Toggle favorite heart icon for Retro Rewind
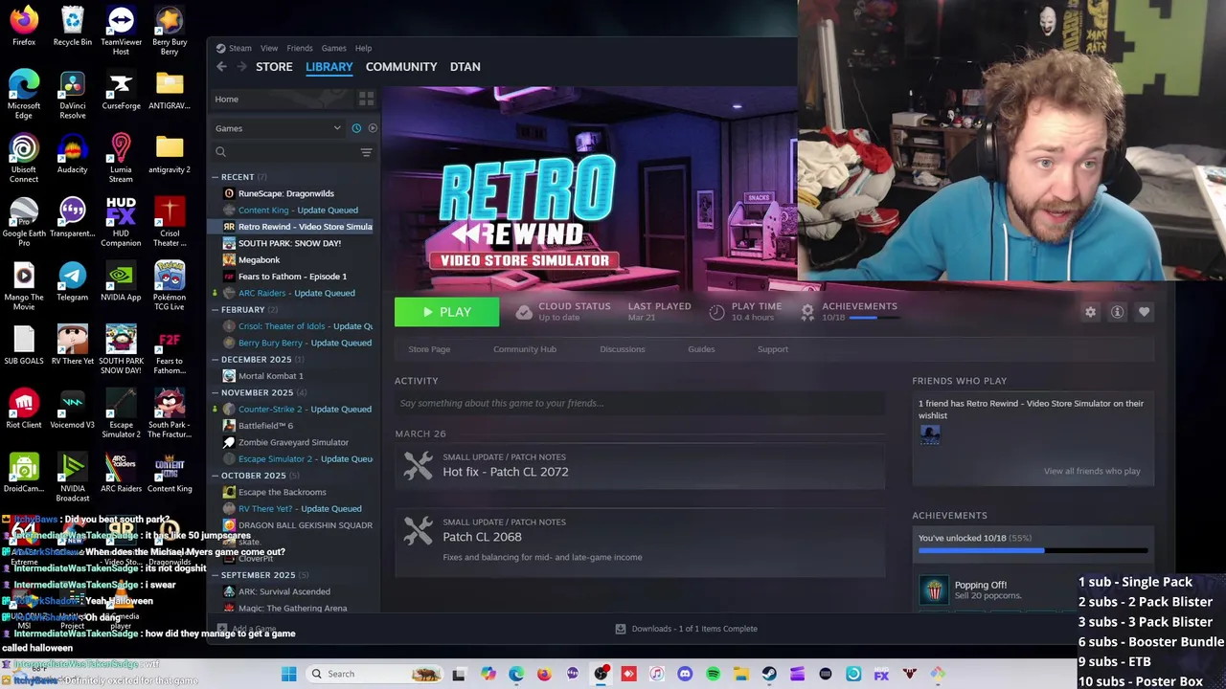The width and height of the screenshot is (1226, 689). tap(1144, 312)
